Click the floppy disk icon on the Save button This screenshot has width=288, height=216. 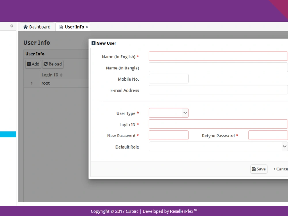coord(254,169)
